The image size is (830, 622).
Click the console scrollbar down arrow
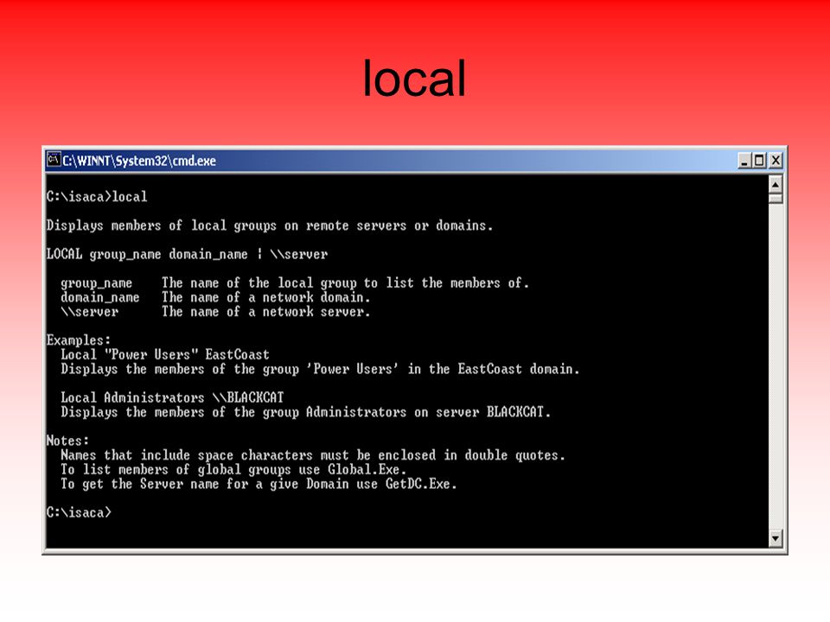click(775, 539)
